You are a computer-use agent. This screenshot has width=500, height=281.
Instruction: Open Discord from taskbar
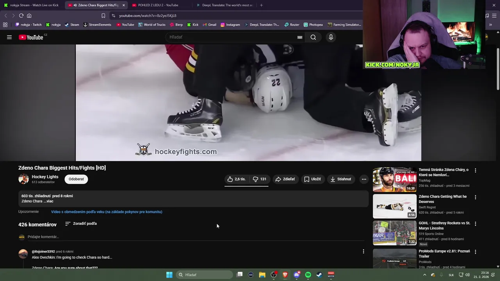296,275
